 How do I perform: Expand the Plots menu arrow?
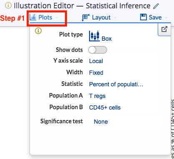click(57, 18)
